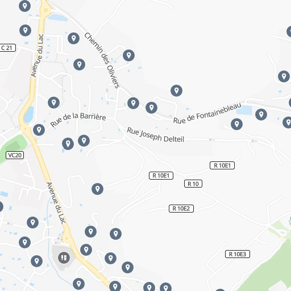Click the Rue de Fontainebleau street name

tap(207, 113)
